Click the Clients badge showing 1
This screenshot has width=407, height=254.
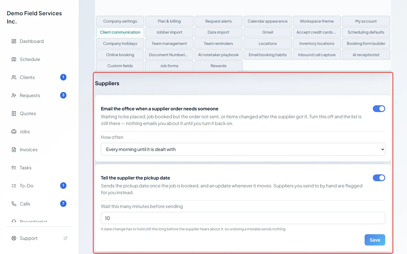[63, 77]
